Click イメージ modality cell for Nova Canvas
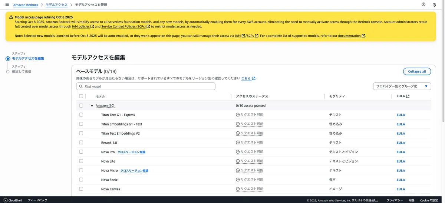This screenshot has width=445, height=203. point(335,189)
